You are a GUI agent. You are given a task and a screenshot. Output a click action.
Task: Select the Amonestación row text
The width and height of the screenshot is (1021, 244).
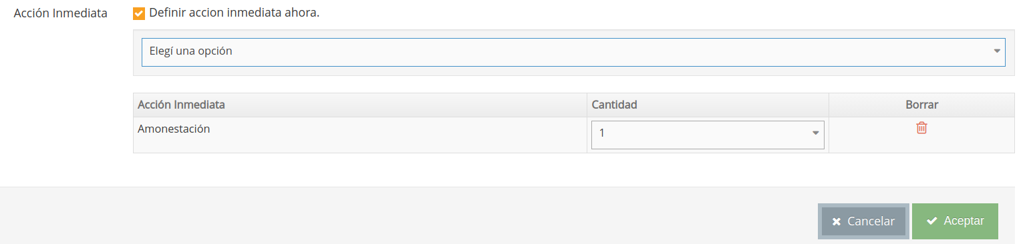tap(174, 129)
